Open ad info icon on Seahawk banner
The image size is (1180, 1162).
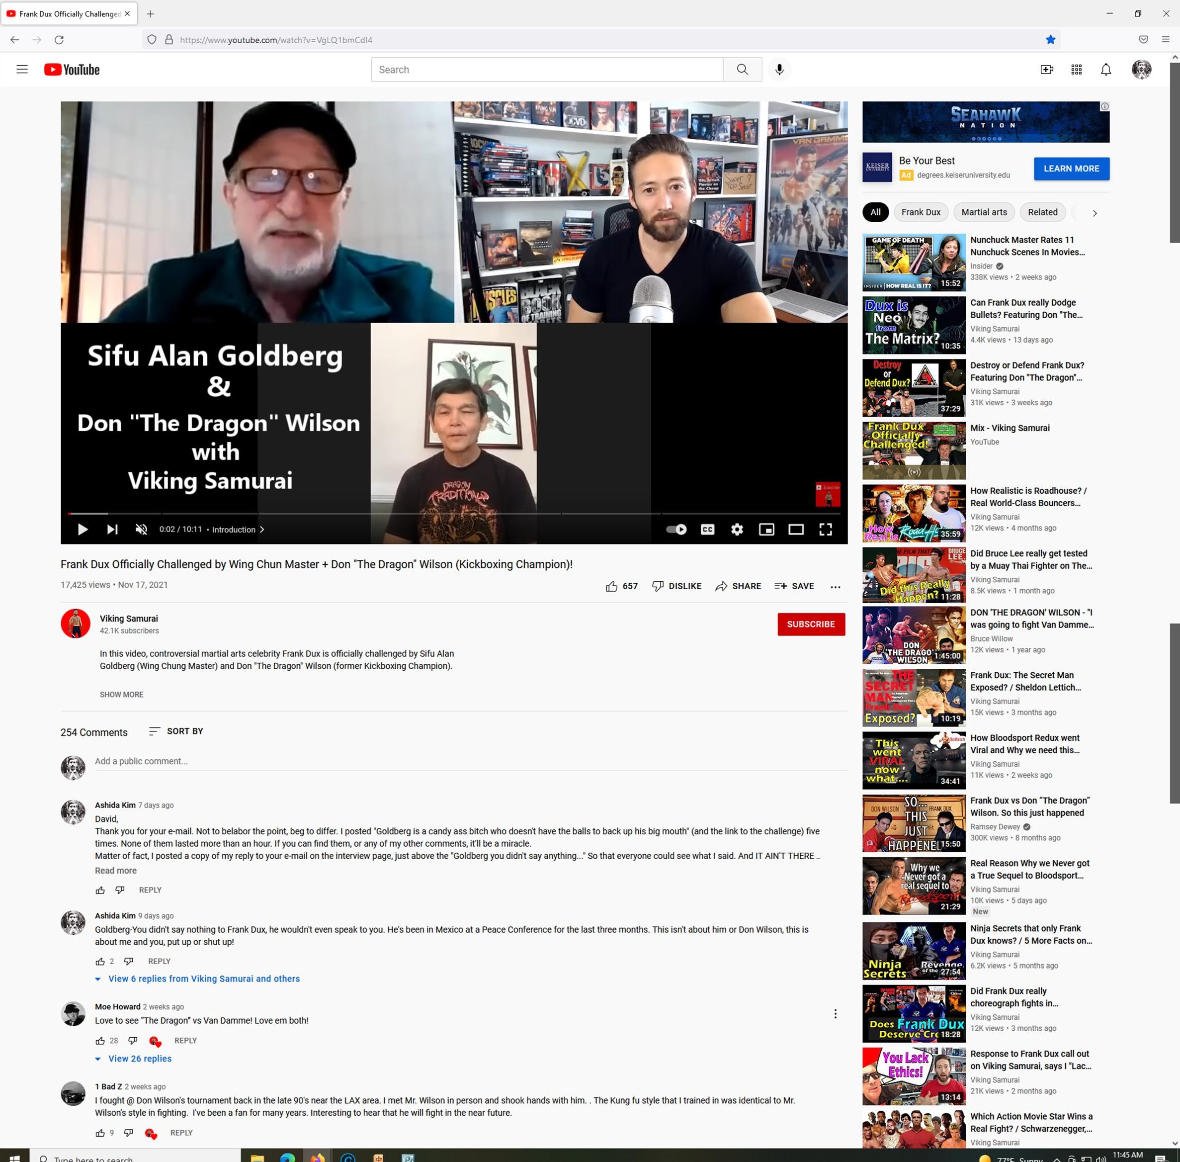(x=1104, y=107)
